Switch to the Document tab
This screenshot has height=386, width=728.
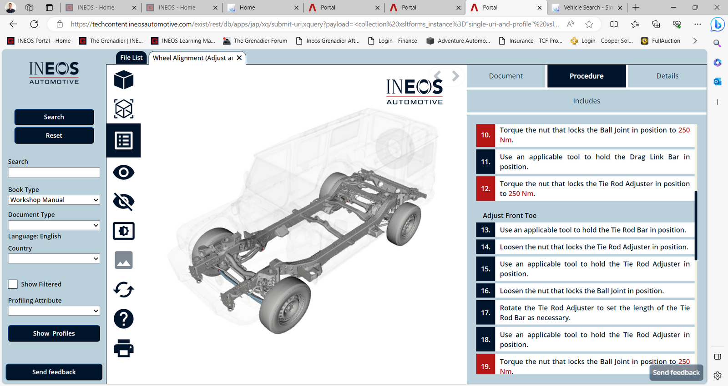506,76
